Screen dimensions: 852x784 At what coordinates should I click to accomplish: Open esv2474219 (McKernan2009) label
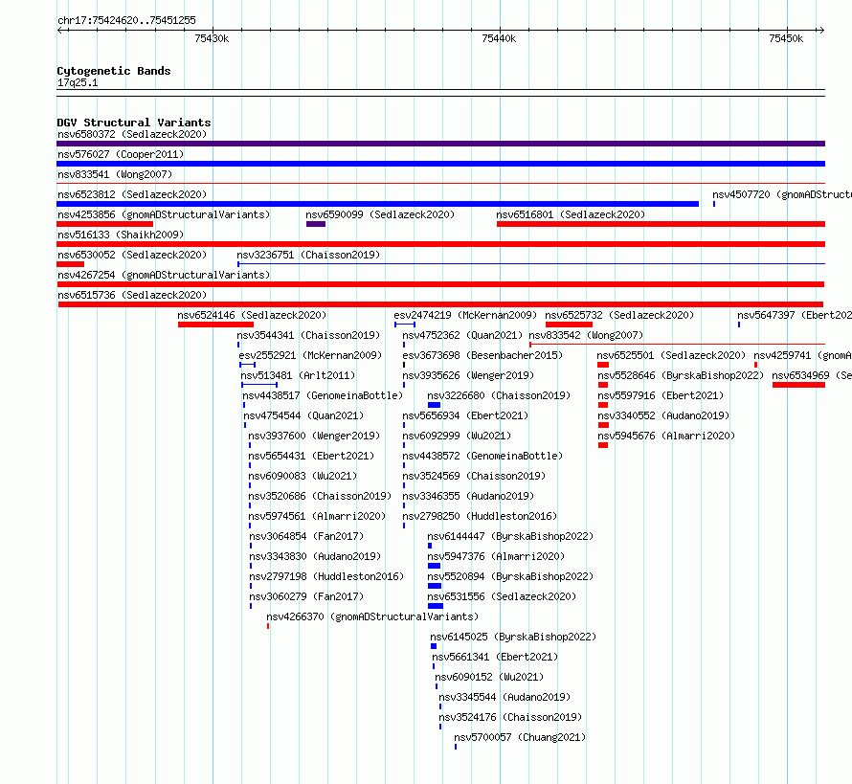coord(465,315)
